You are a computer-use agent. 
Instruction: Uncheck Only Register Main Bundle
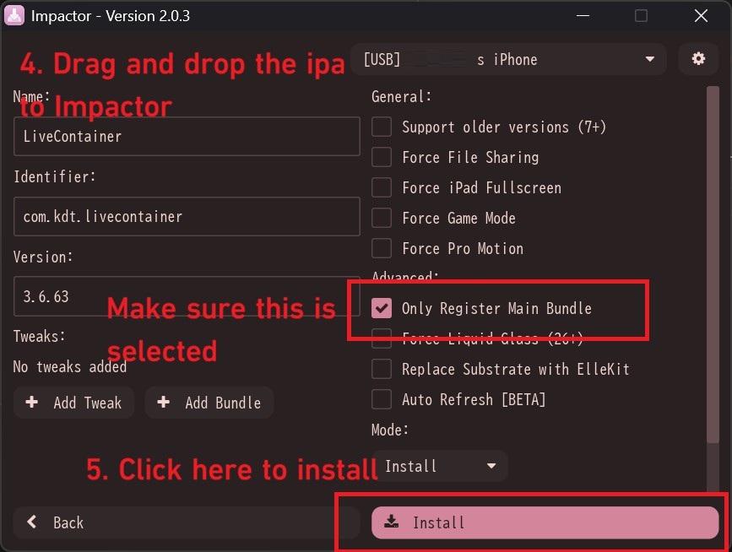coord(382,308)
